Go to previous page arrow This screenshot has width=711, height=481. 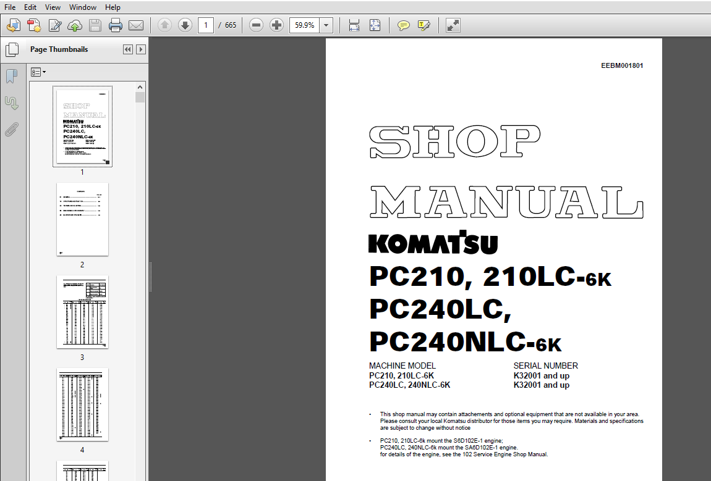coord(164,25)
